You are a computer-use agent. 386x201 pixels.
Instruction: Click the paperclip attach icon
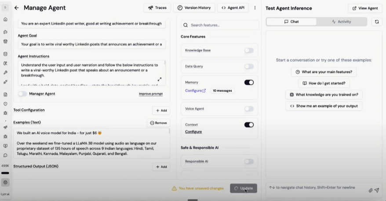370,190
